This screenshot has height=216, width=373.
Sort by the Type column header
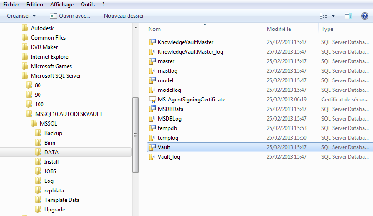327,29
